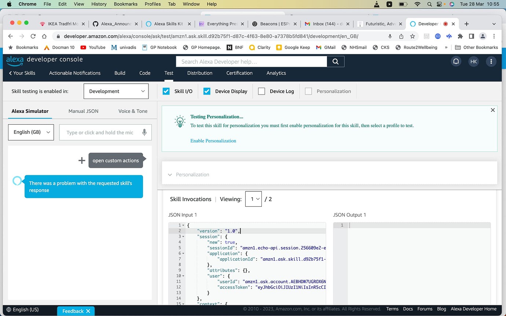Screen dimensions: 506x316
Task: Uncheck the Skill I/O checkbox
Action: [x=166, y=91]
